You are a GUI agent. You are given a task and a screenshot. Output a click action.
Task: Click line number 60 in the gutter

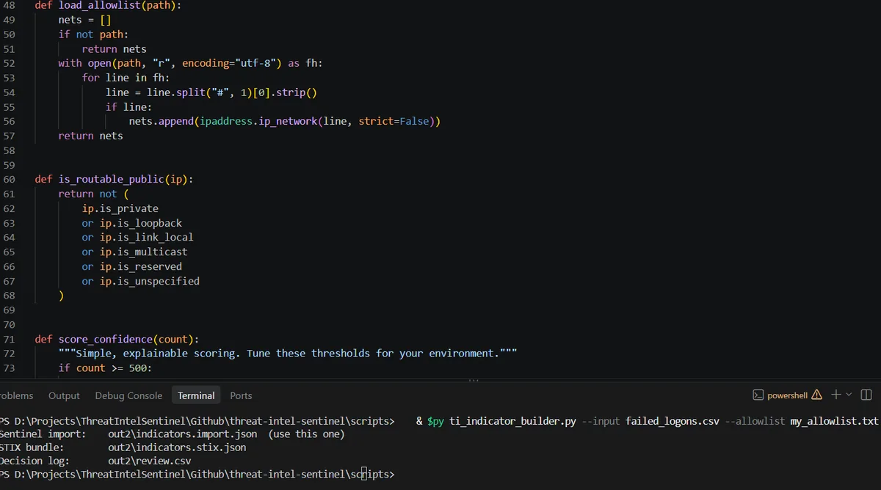(9, 179)
